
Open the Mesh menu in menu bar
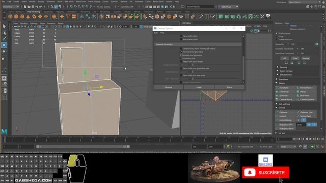coord(60,2)
